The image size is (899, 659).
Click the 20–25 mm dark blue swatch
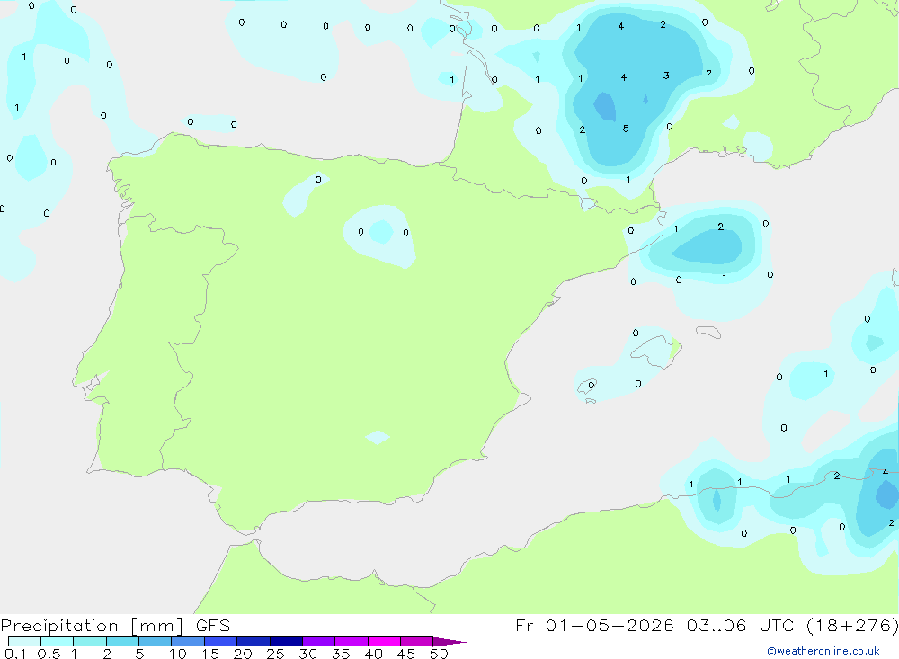pyautogui.click(x=254, y=641)
